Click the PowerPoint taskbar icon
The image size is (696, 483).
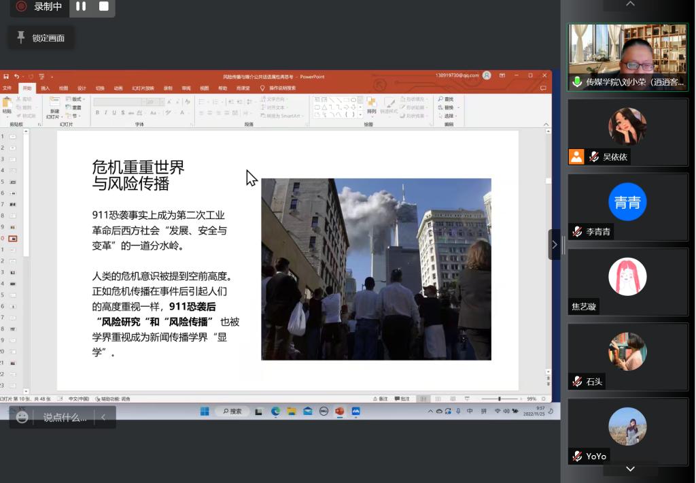340,412
